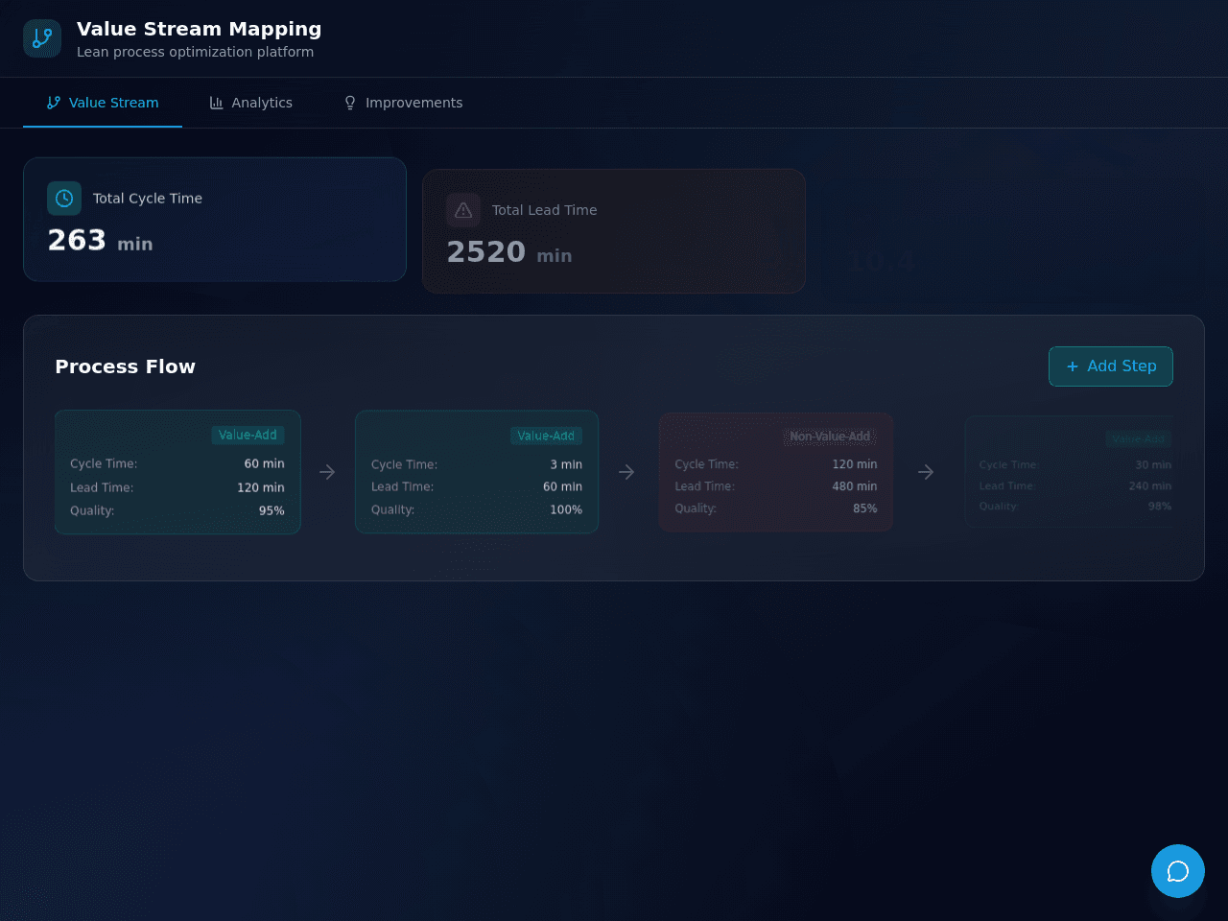This screenshot has height=921, width=1228.
Task: Select the process step with 30 min cycle time
Action: click(1069, 472)
